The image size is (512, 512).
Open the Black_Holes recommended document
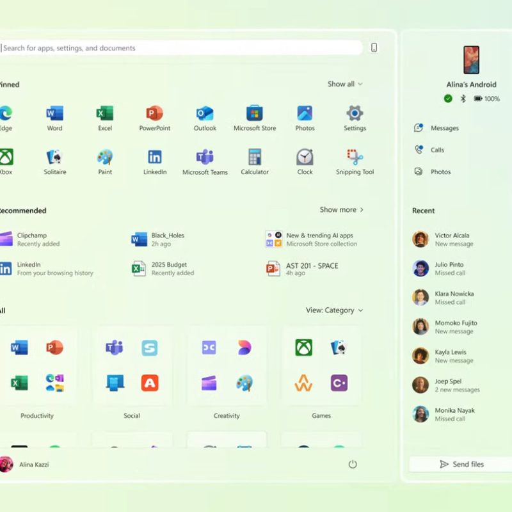[x=166, y=239]
